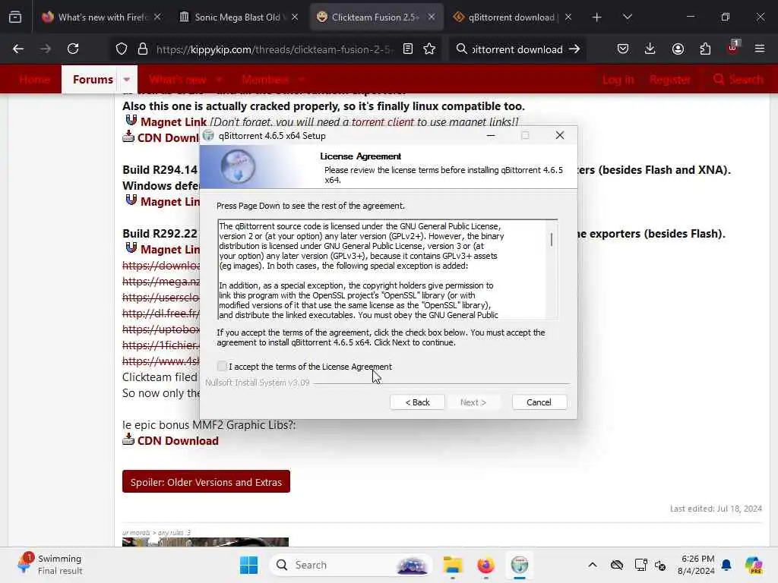Image resolution: width=778 pixels, height=583 pixels.
Task: Close the qBittorrent download tab
Action: 568,17
